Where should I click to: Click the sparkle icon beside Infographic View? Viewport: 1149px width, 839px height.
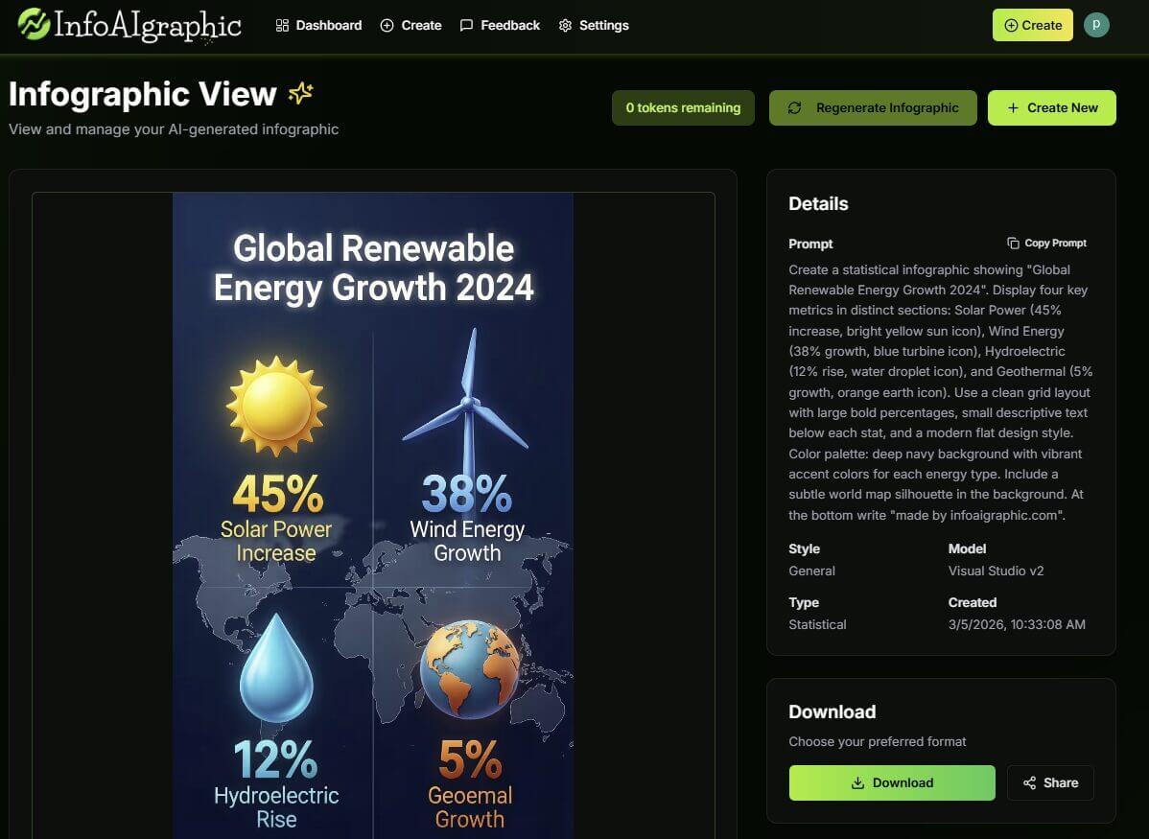click(x=301, y=93)
